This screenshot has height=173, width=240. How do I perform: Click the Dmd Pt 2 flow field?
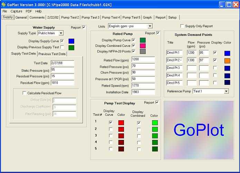192,60
